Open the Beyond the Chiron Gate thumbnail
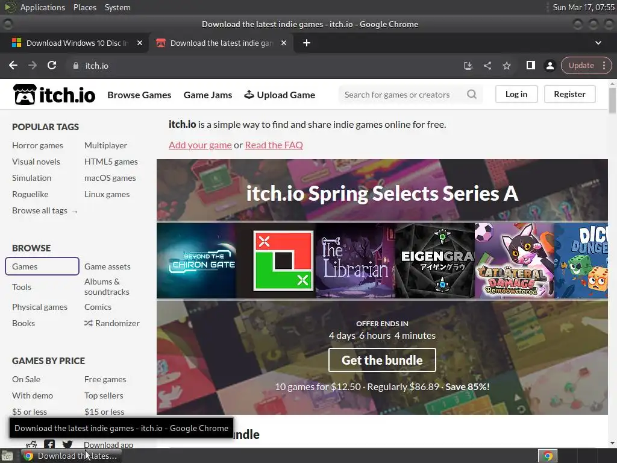This screenshot has height=463, width=617. click(196, 260)
